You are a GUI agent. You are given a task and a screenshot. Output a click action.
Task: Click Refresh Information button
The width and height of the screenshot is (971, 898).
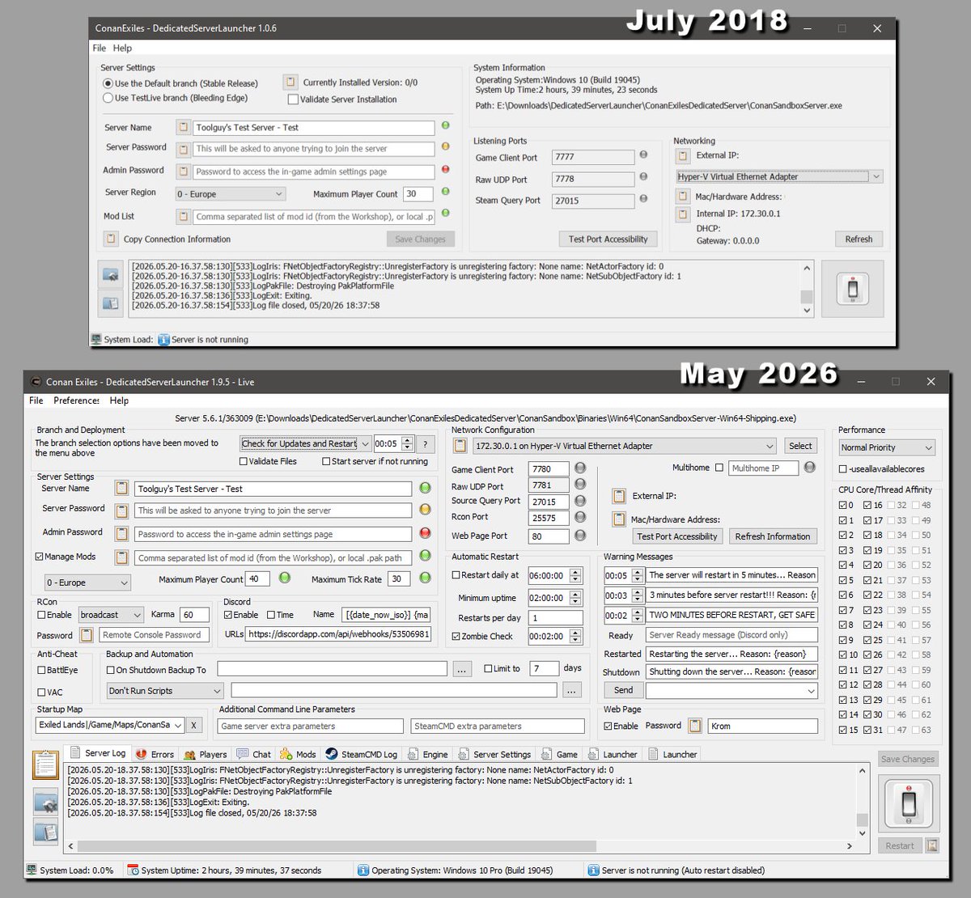point(772,536)
